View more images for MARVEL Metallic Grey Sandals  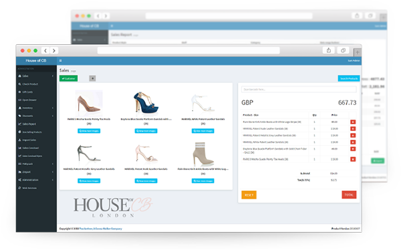pyautogui.click(x=89, y=181)
